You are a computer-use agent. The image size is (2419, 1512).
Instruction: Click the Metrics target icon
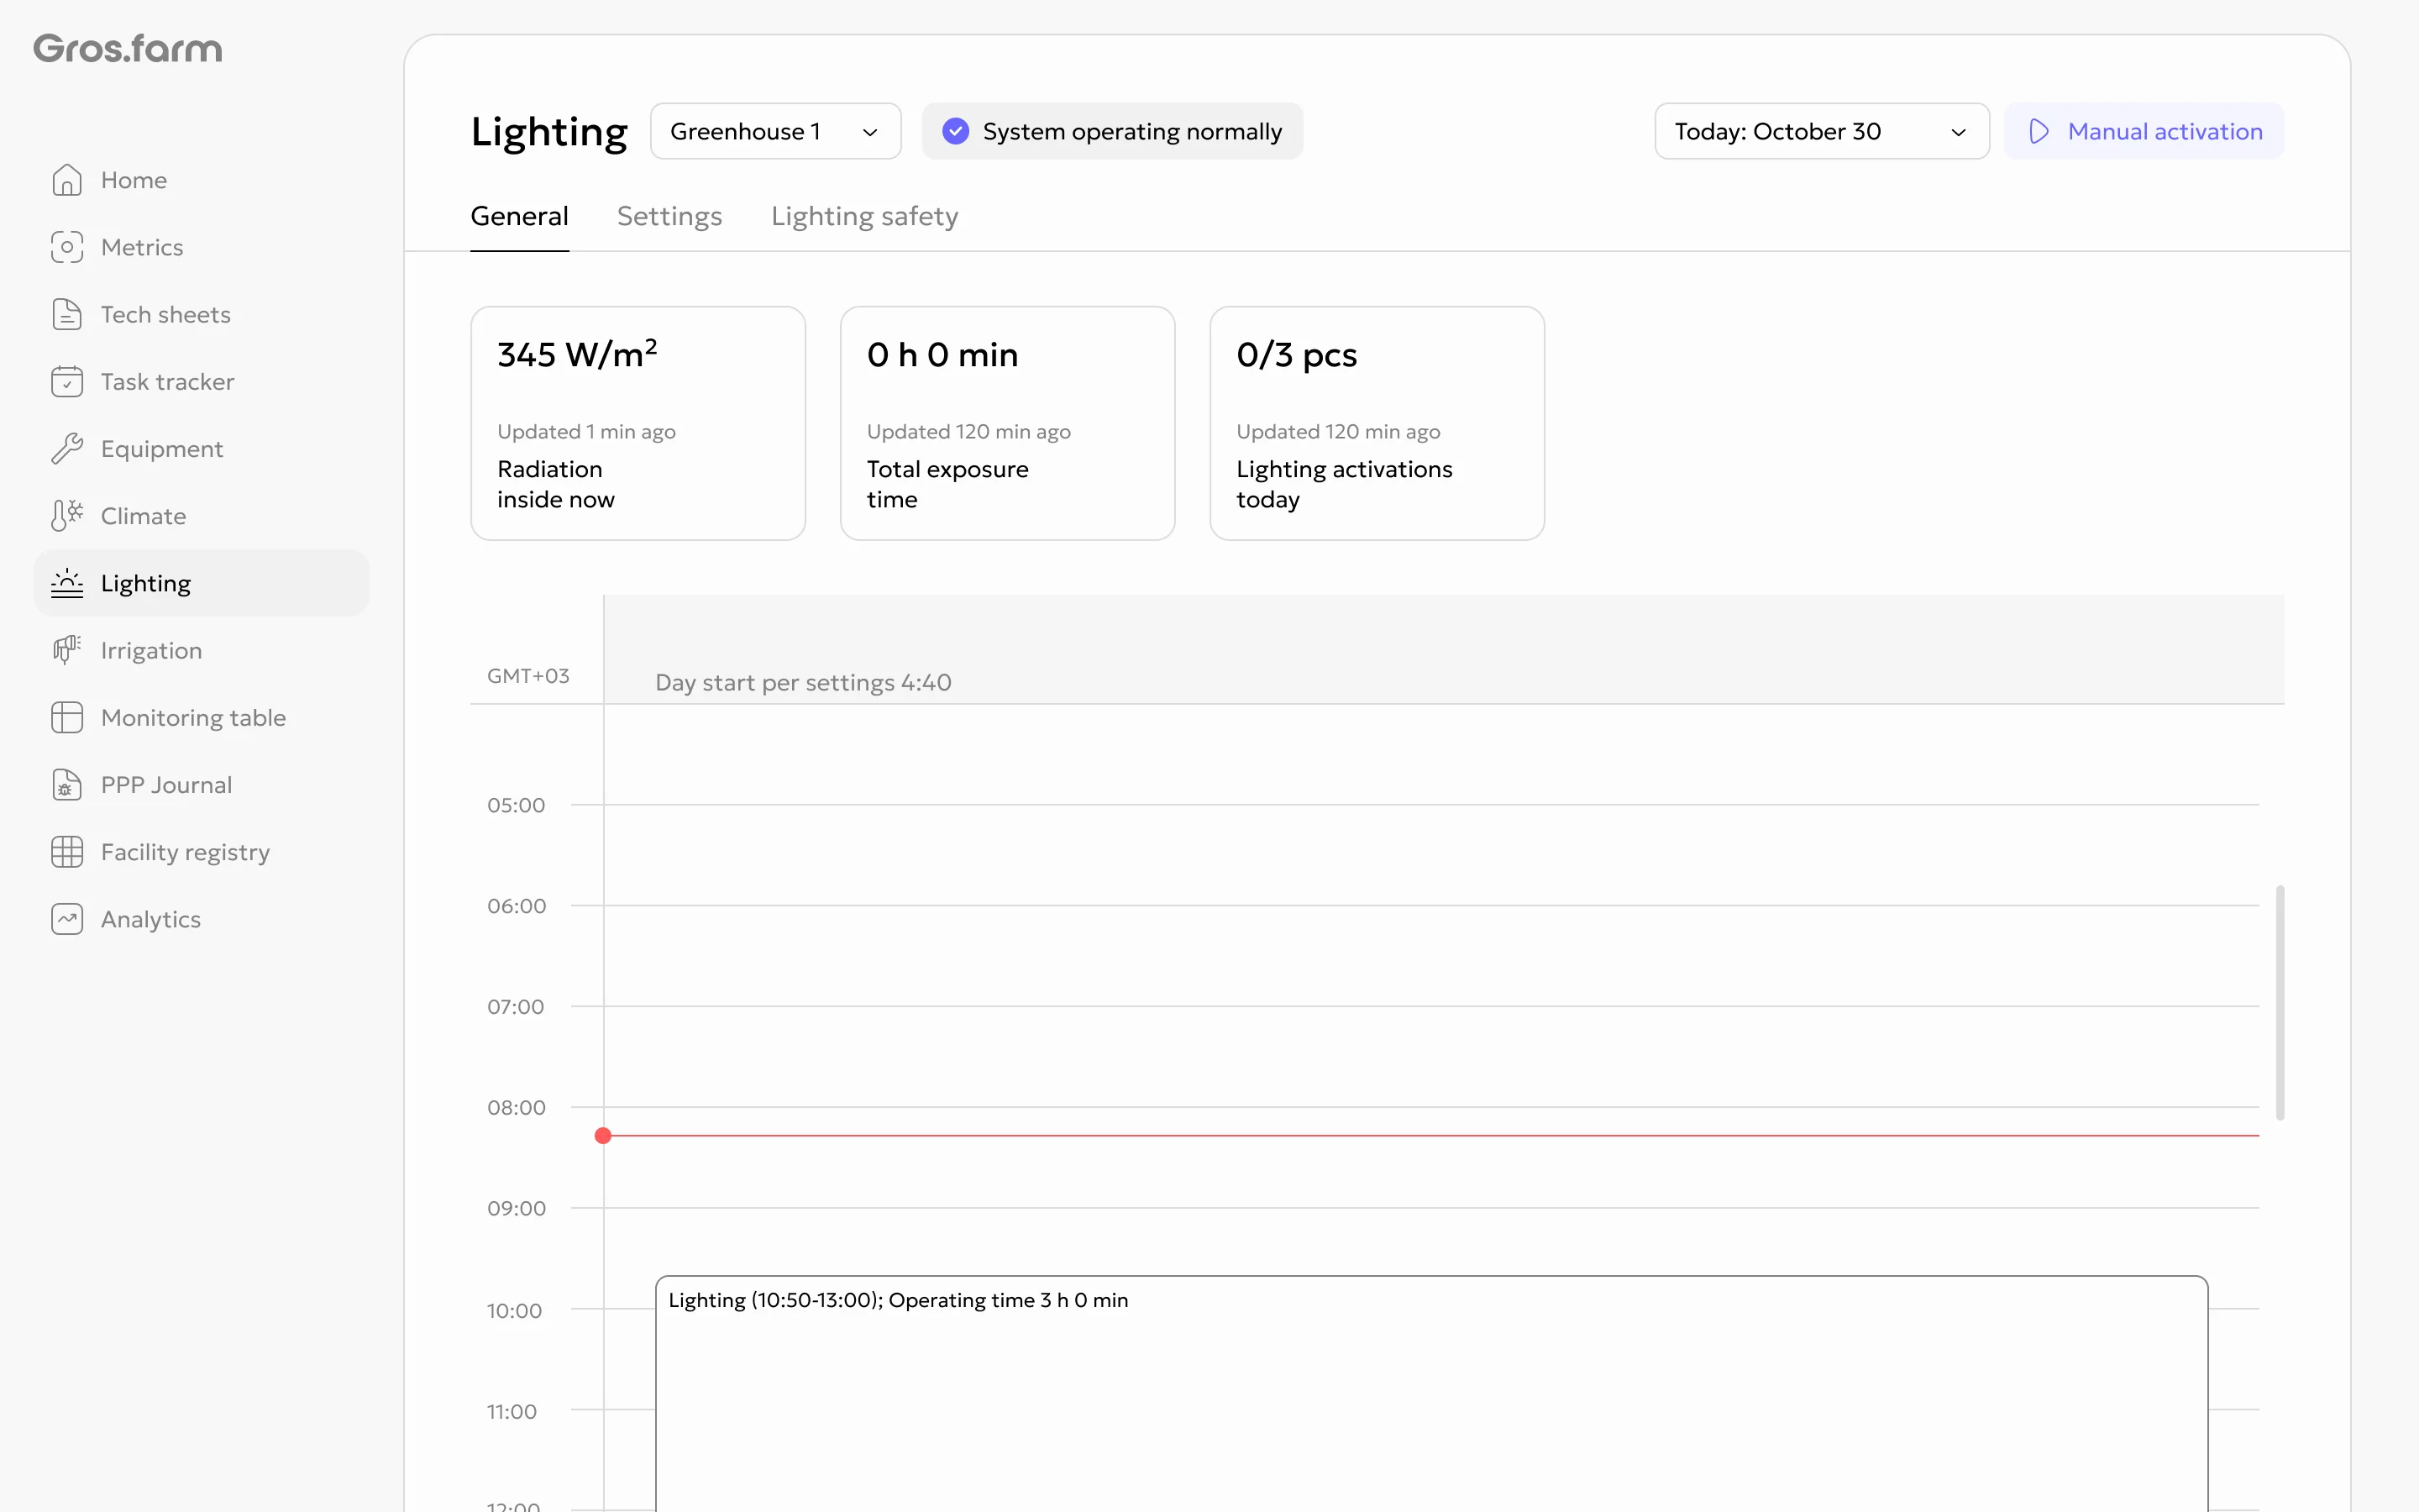tap(67, 247)
